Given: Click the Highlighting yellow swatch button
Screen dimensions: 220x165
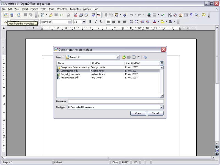Looking at the screenshot, I should 163,22.
